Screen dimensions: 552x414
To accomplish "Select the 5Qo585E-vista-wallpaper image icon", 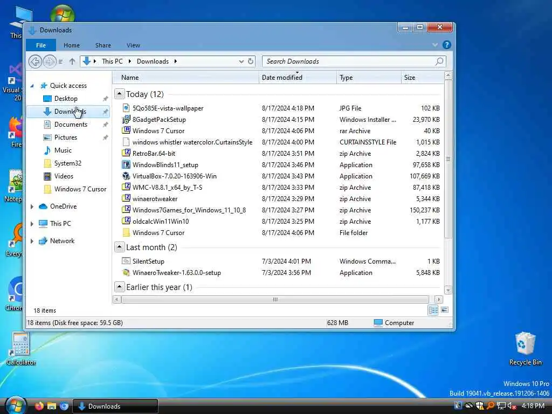I will [x=126, y=108].
